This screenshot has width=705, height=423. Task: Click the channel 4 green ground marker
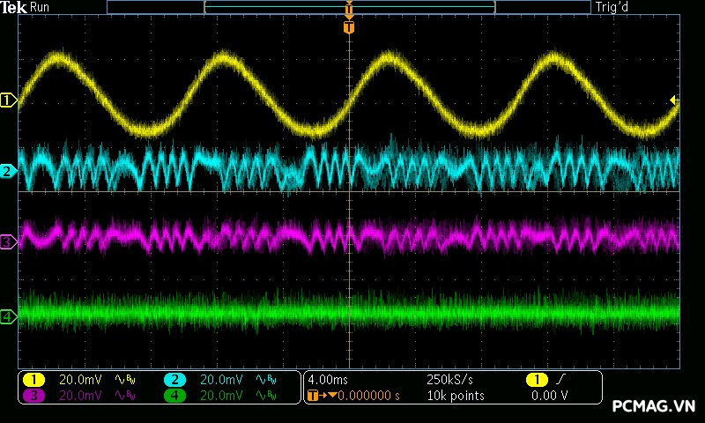[8, 315]
